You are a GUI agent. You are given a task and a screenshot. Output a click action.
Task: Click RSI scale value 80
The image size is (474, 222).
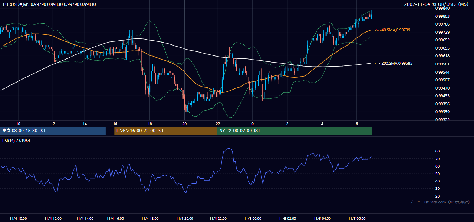tap(438, 151)
